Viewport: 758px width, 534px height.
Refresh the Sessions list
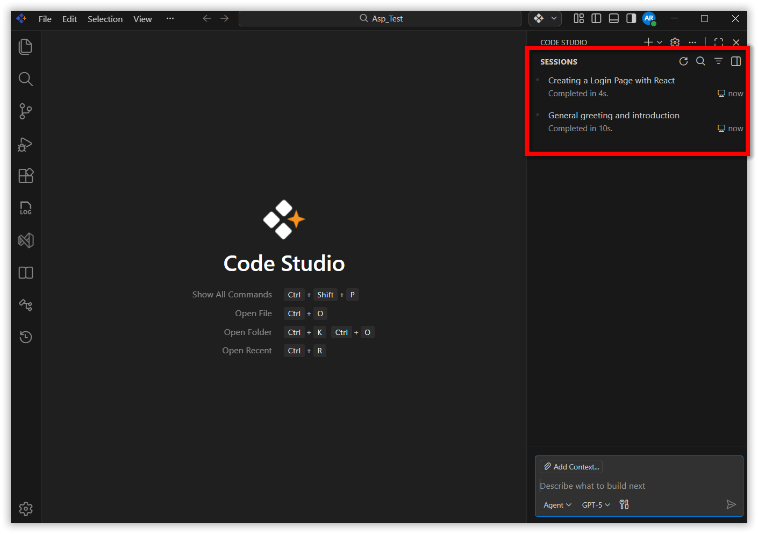[683, 61]
